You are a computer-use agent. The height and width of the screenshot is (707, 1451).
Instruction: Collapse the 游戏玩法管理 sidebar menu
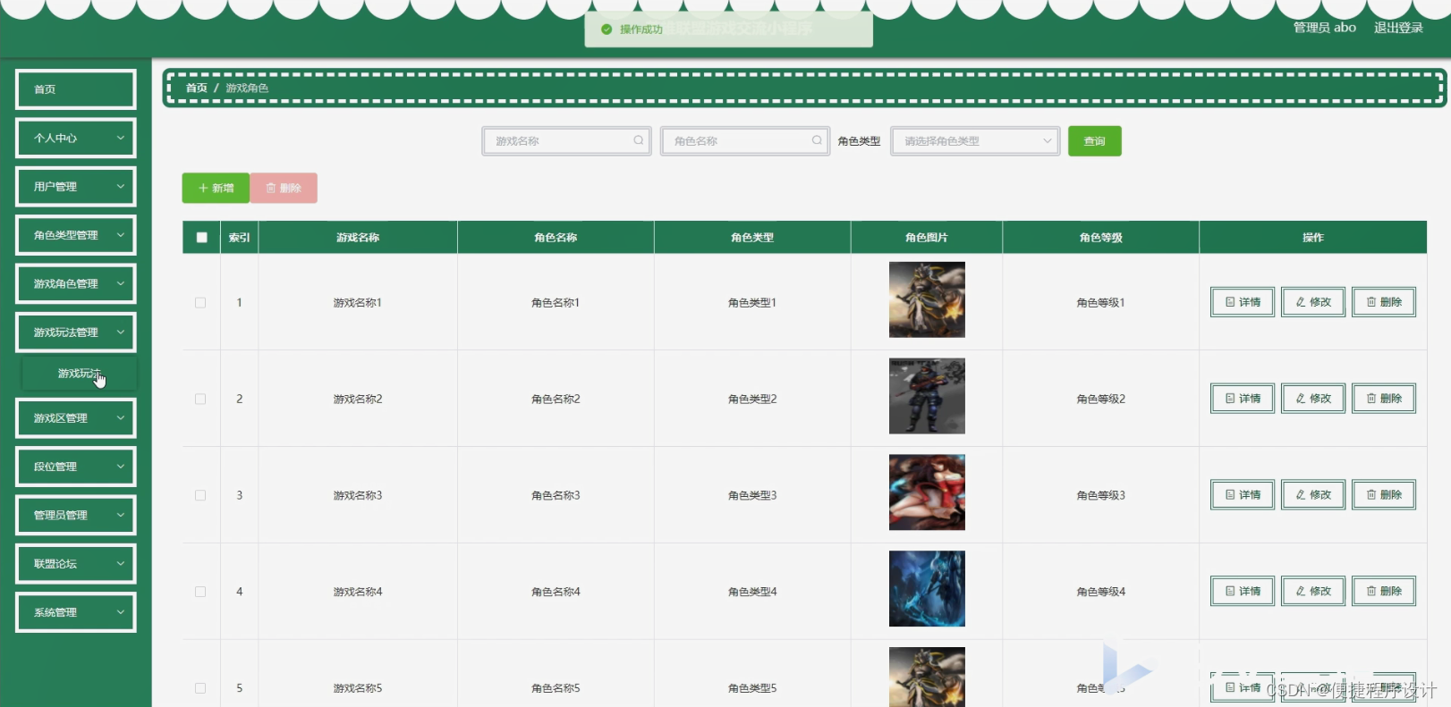point(76,332)
